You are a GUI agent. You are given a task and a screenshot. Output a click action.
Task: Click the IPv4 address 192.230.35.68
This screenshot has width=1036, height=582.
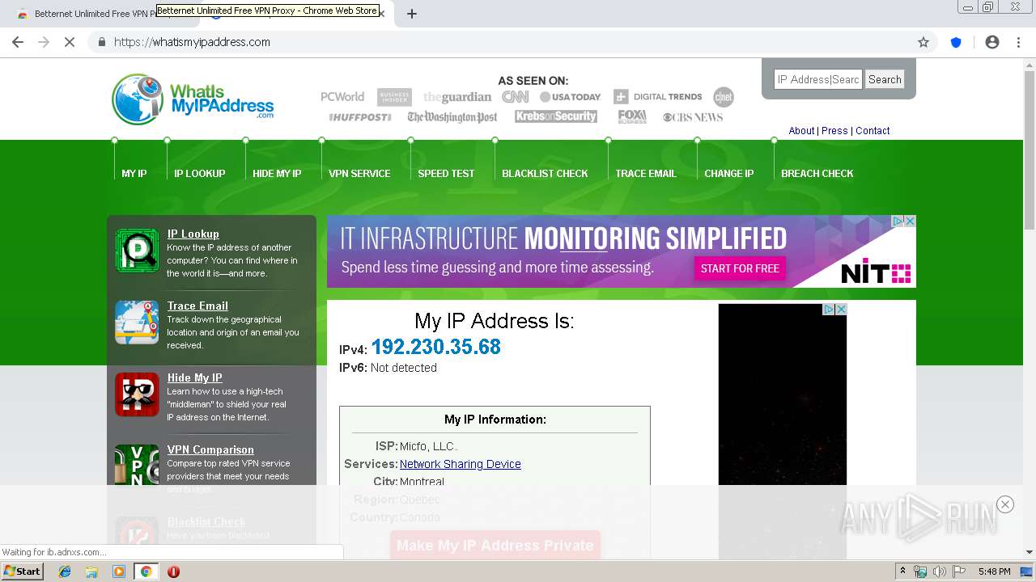[436, 347]
